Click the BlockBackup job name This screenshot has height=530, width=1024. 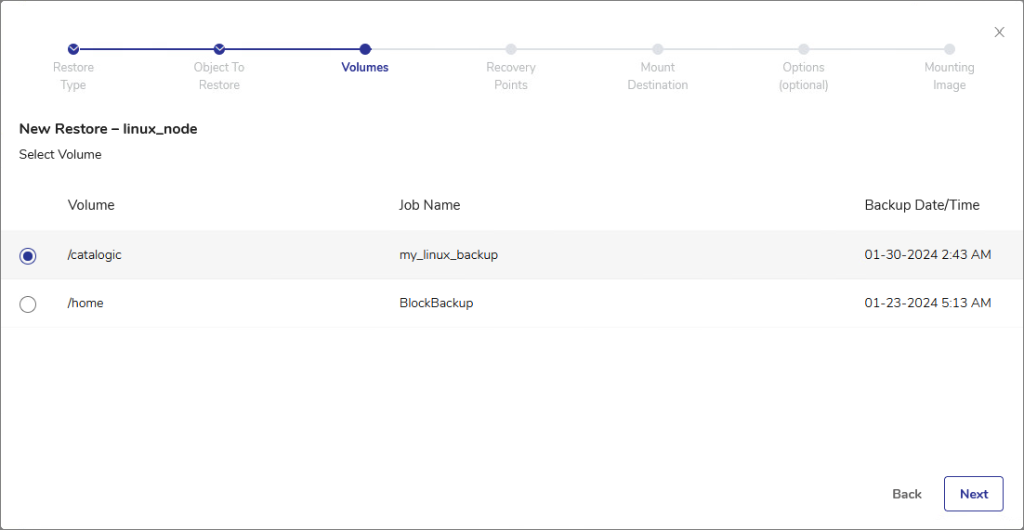click(x=436, y=303)
